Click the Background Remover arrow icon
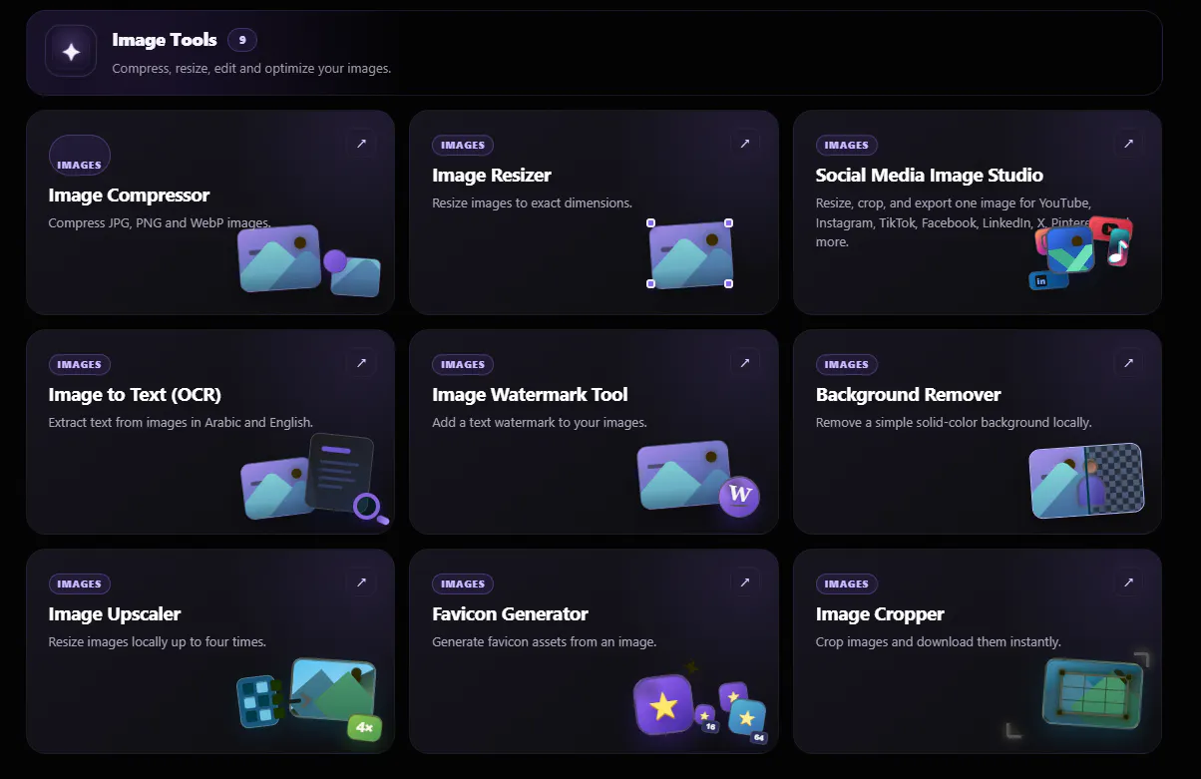 [1128, 363]
